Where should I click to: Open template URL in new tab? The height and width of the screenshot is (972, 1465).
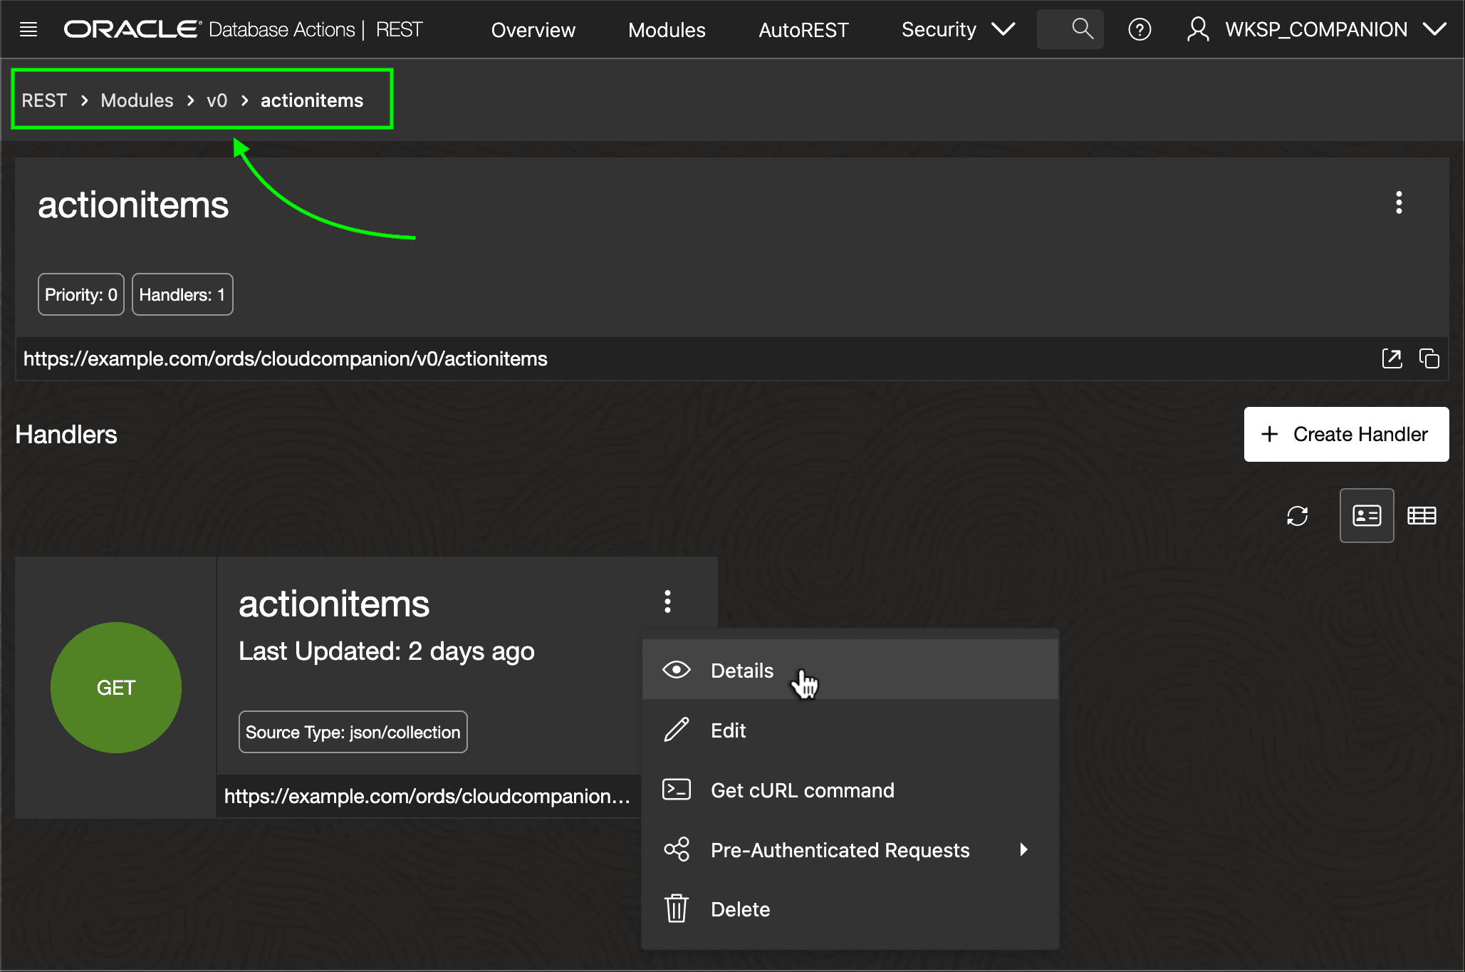1392,358
